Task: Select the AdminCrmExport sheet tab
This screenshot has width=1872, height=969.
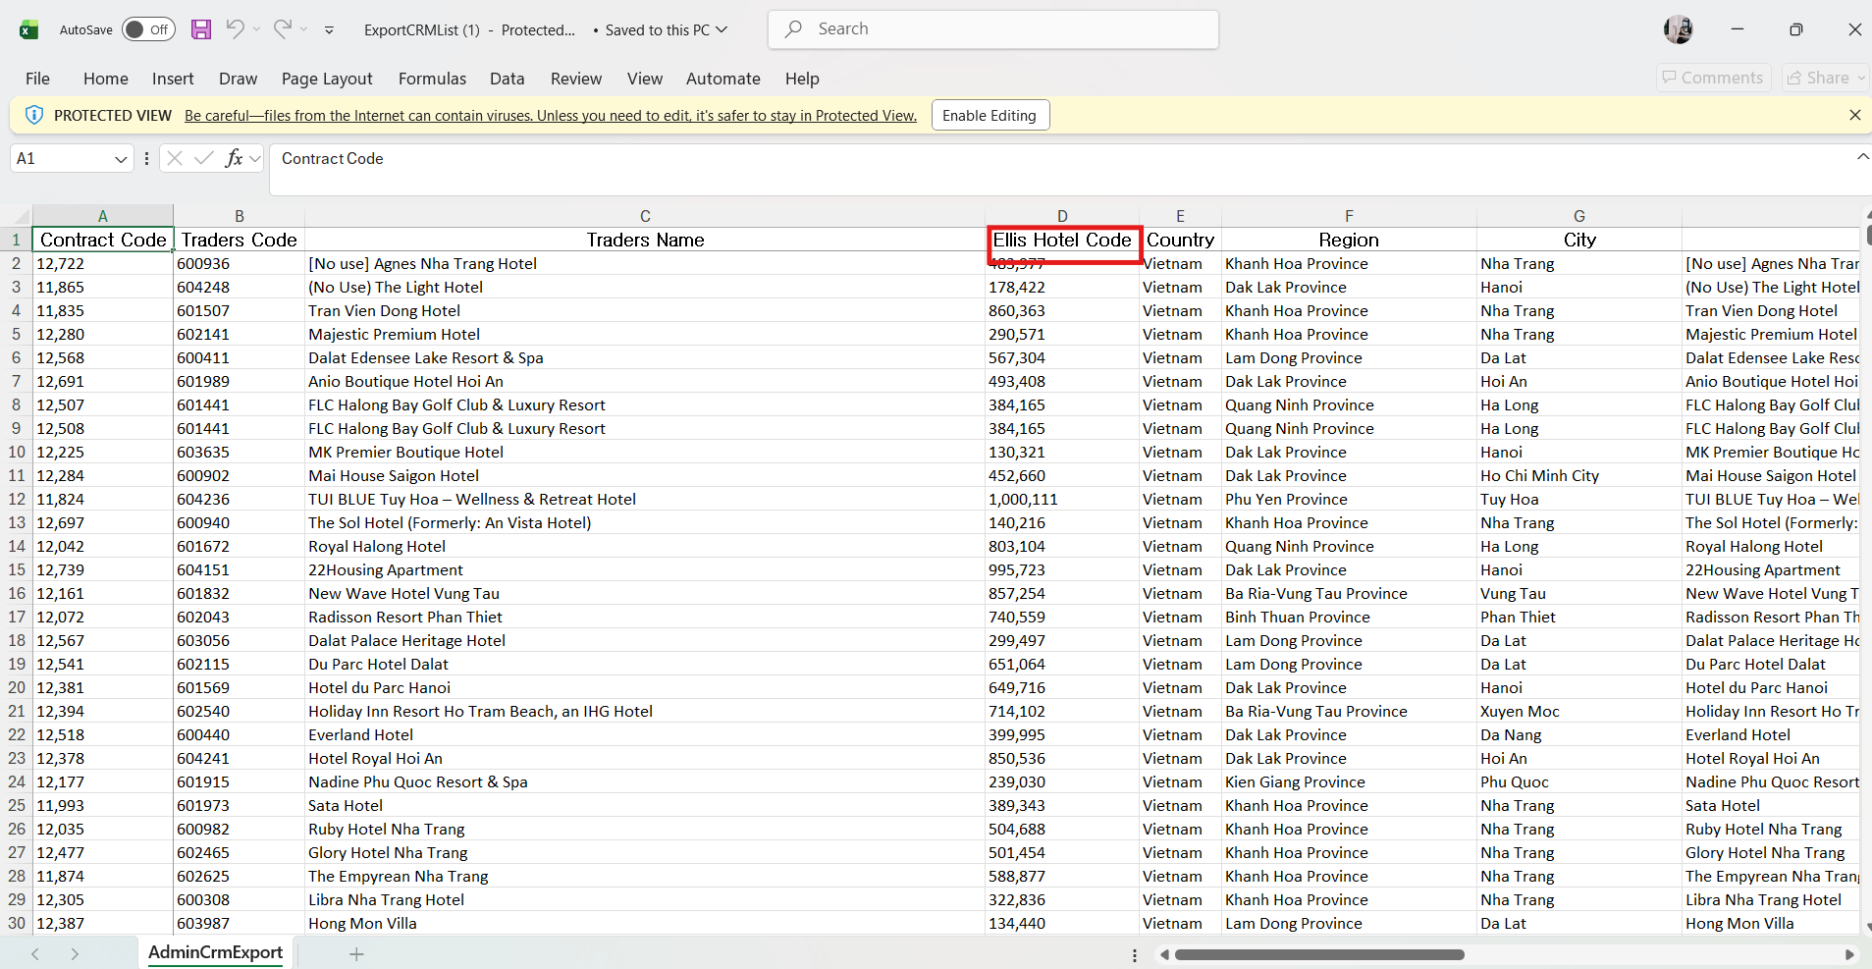Action: (215, 952)
